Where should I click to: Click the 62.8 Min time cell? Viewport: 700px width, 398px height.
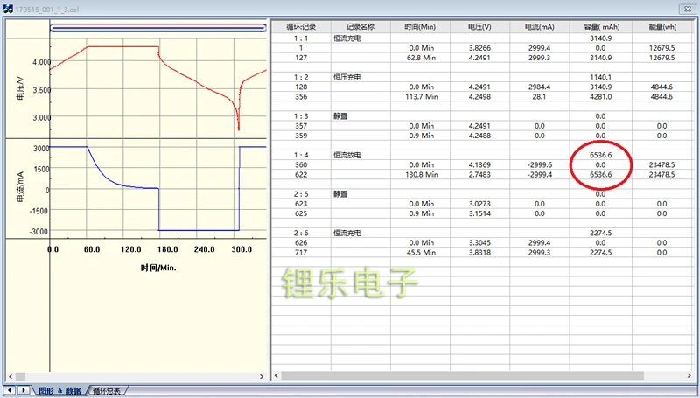421,58
